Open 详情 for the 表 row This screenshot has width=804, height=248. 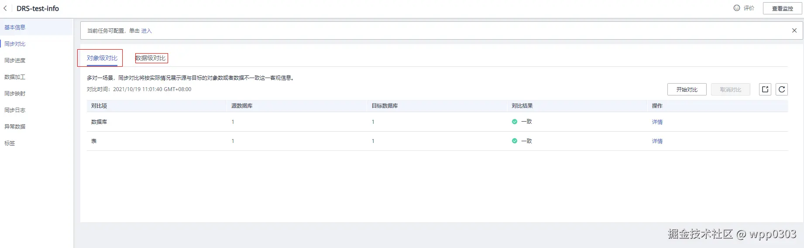[x=657, y=141]
